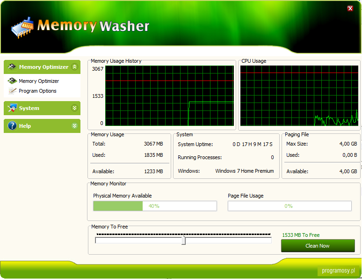Click the Memory Usage History graph

click(x=170, y=95)
